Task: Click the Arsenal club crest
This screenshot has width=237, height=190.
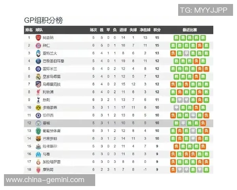Action: (38, 38)
